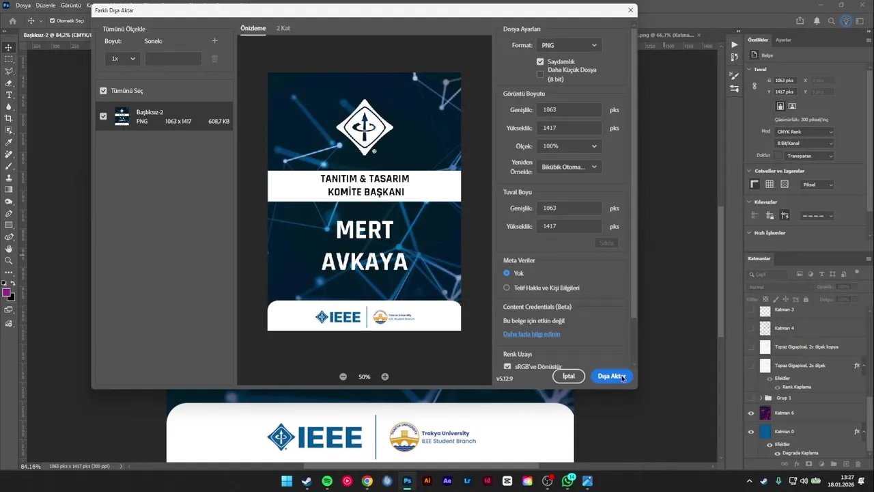Switch to the Ayarlar panel tab

pos(783,40)
